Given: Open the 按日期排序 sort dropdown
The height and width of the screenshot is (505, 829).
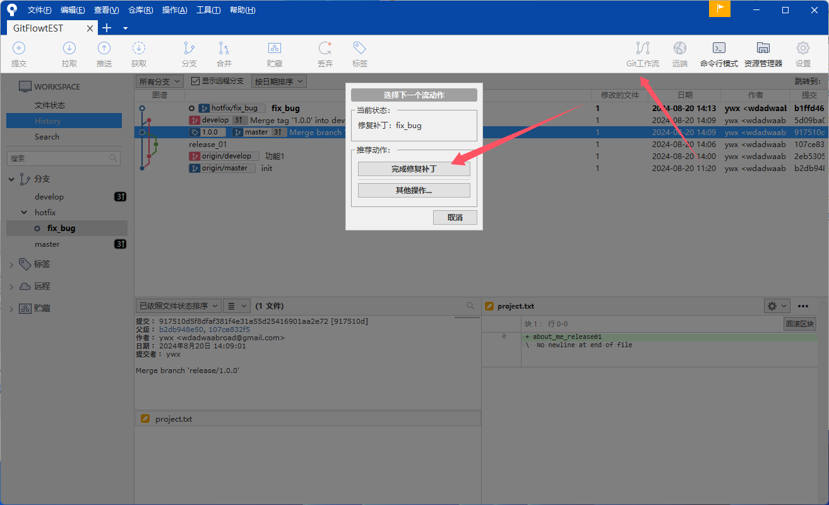Looking at the screenshot, I should point(278,81).
